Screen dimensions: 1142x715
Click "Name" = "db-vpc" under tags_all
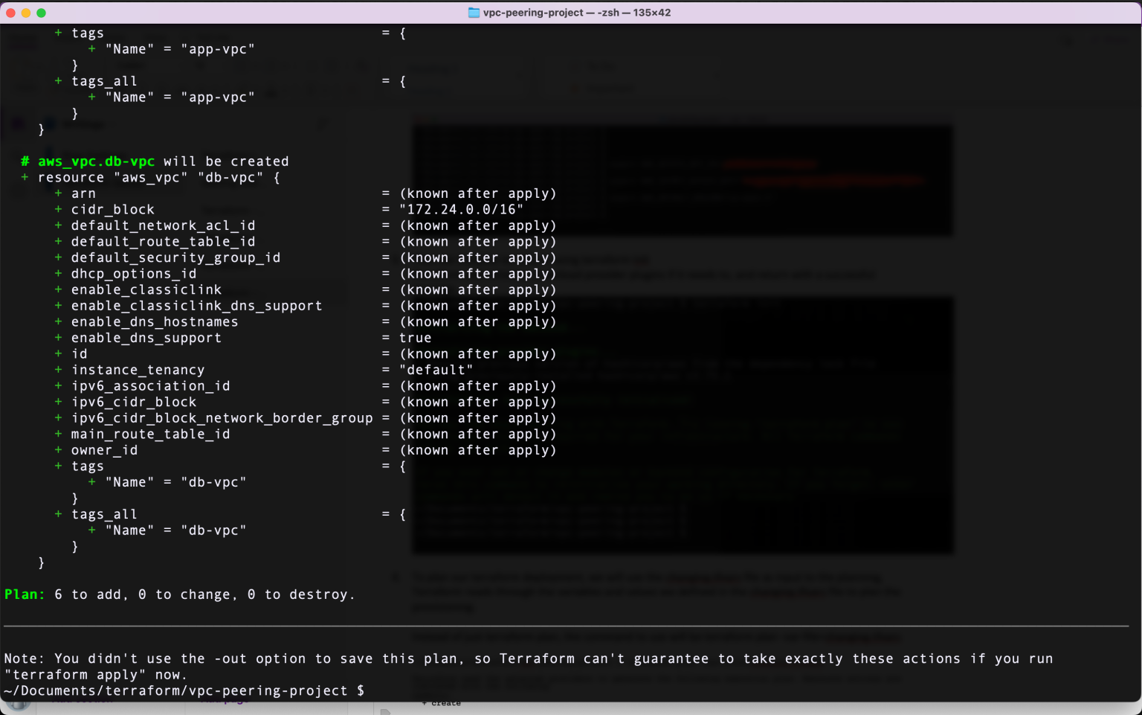175,530
